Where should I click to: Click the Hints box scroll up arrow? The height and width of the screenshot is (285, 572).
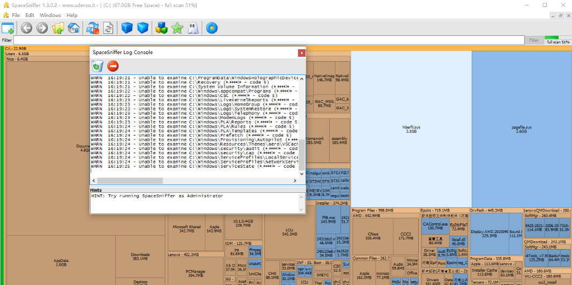click(x=301, y=197)
